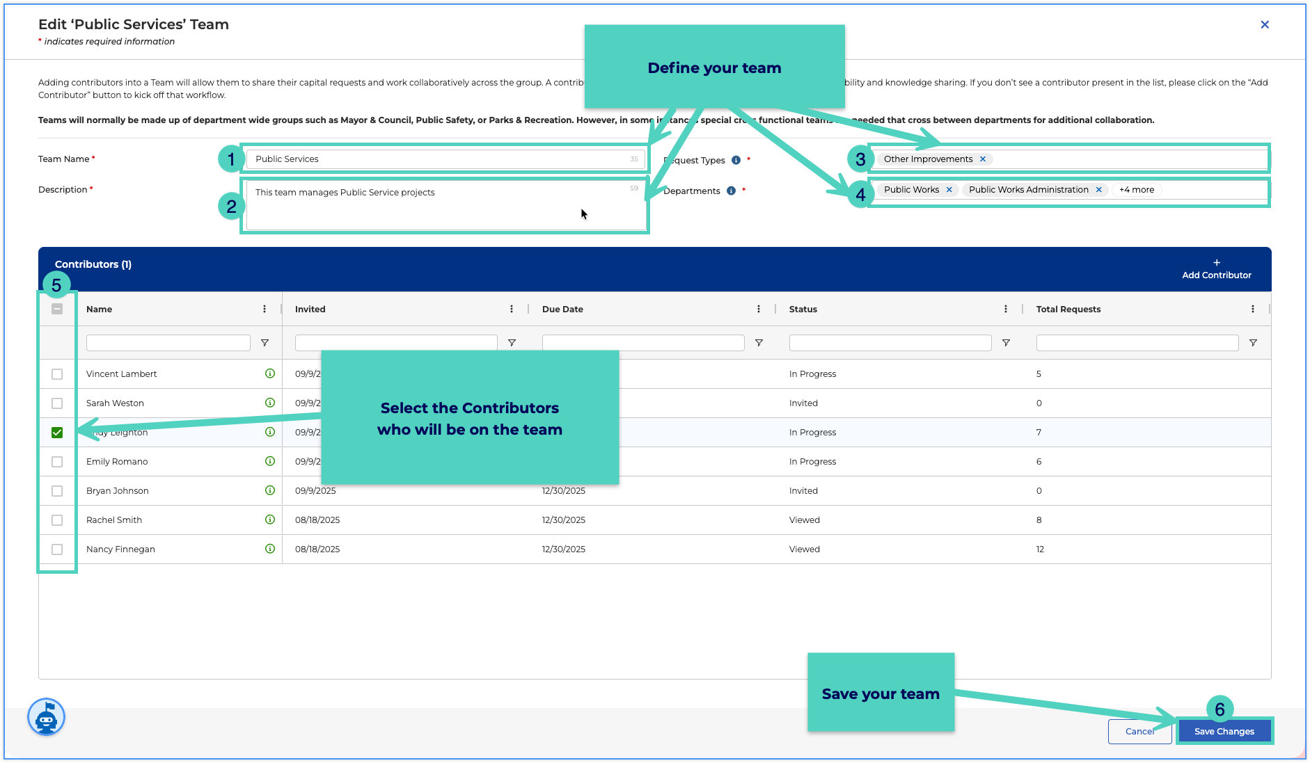The width and height of the screenshot is (1310, 763).
Task: Remove the Public Works Administration tag
Action: coord(1099,190)
